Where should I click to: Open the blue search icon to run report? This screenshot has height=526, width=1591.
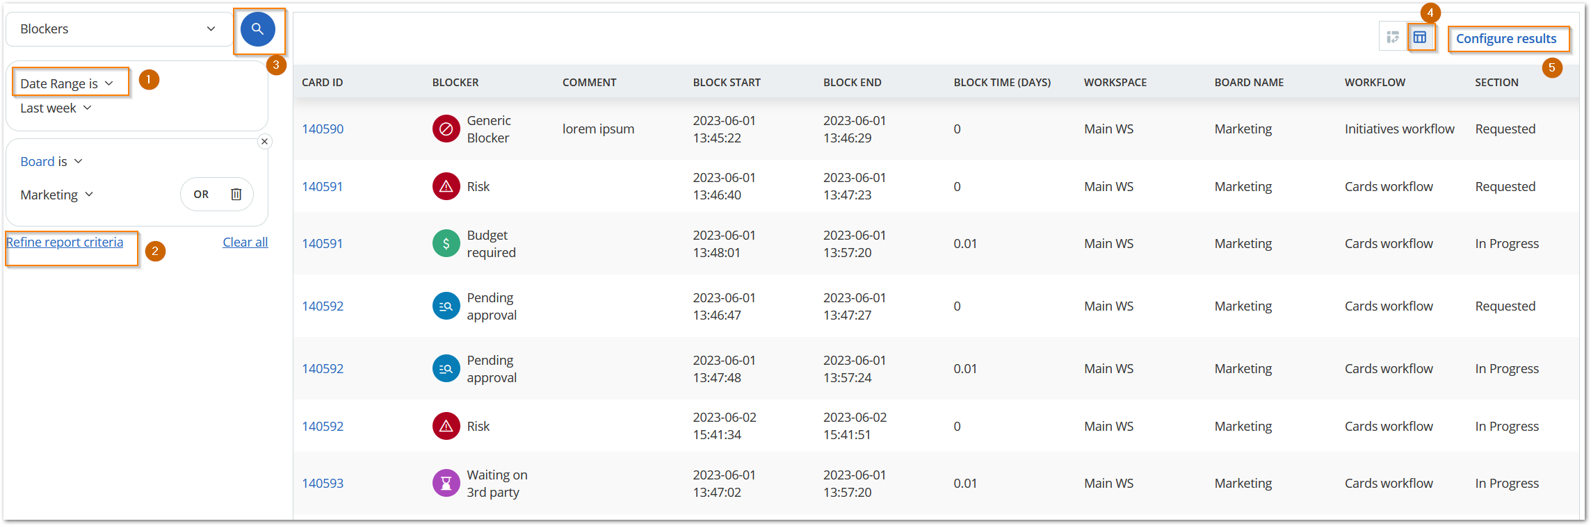pos(257,28)
